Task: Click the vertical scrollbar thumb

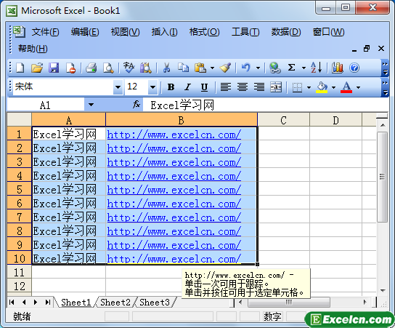Action: tap(383, 177)
